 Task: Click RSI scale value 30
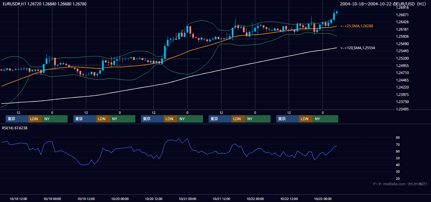coord(398,171)
